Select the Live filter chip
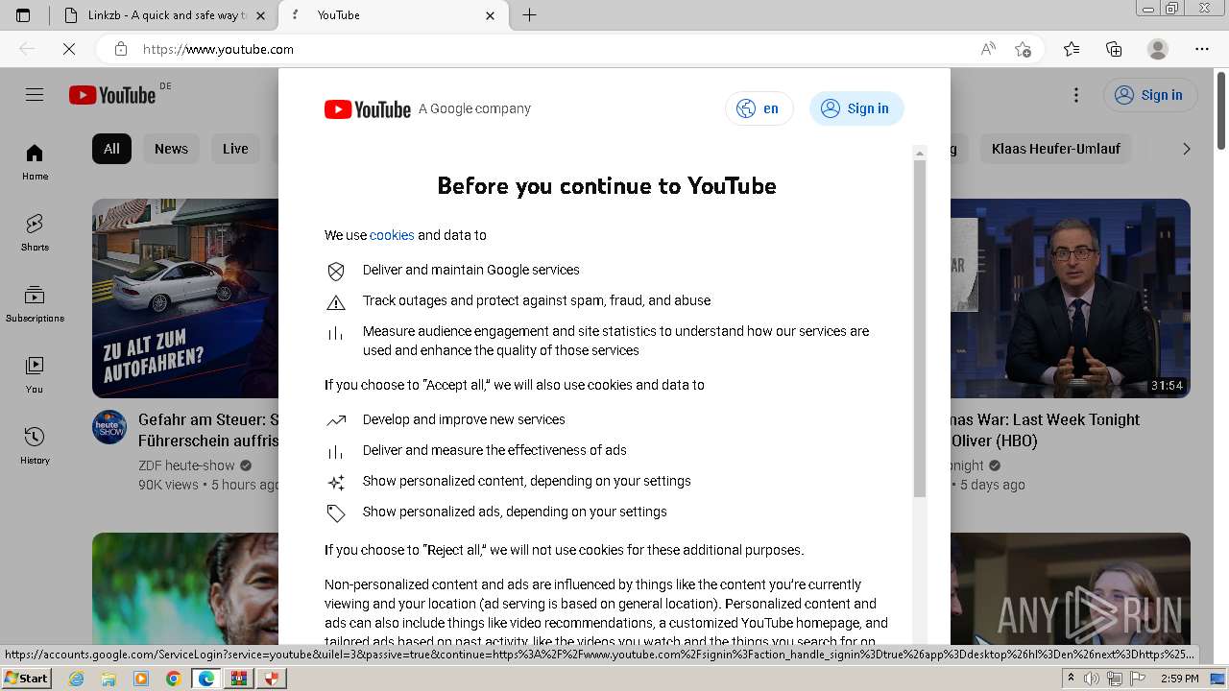This screenshot has width=1229, height=691. (x=235, y=149)
